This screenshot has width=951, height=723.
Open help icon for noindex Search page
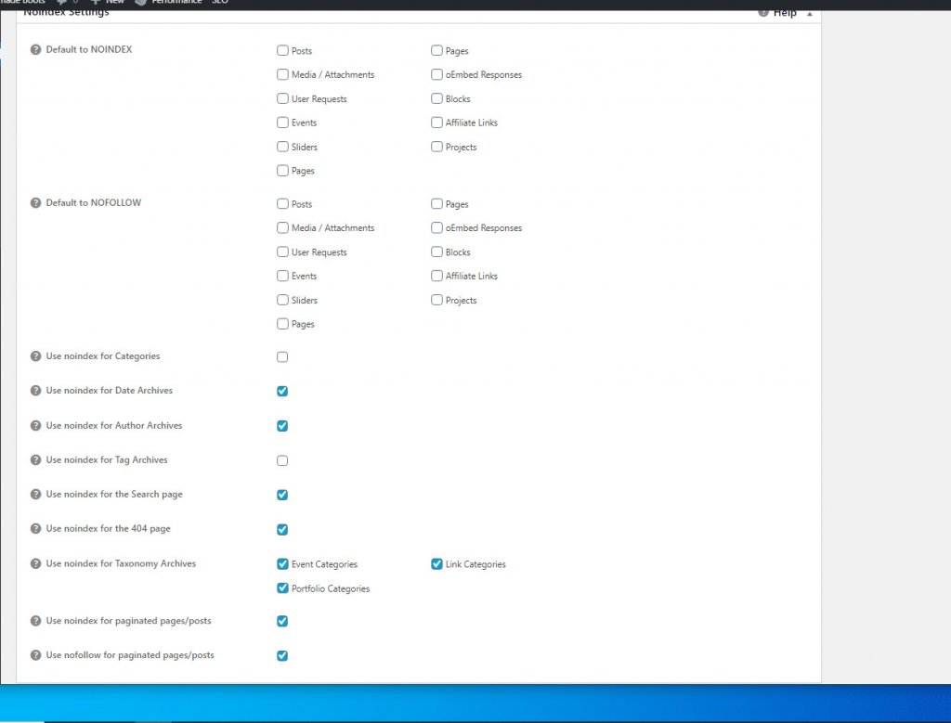point(36,495)
